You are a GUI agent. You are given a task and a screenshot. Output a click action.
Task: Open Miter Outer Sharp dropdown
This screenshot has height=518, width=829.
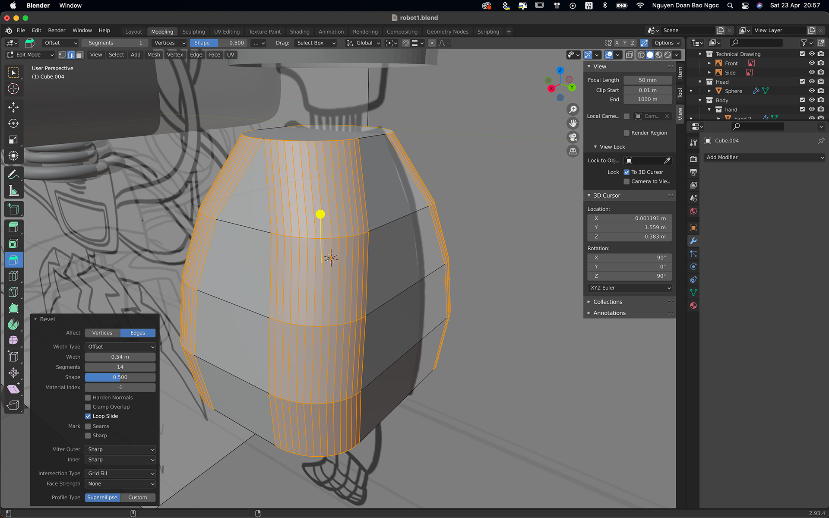[120, 450]
